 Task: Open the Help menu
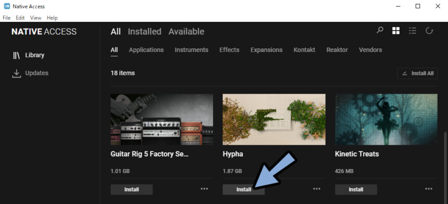coord(52,18)
